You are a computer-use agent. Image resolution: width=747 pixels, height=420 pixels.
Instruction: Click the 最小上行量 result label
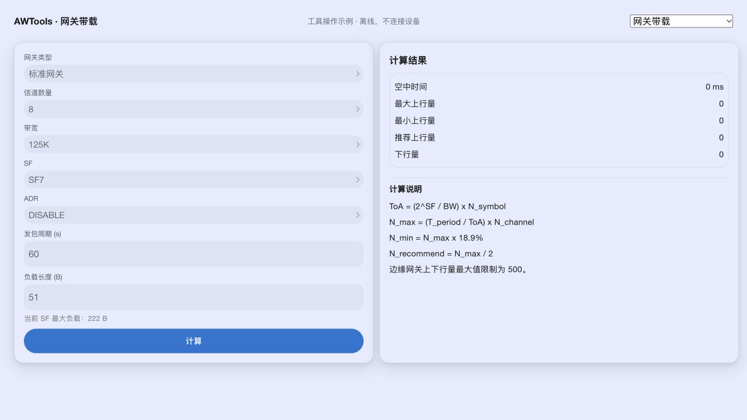click(x=415, y=121)
